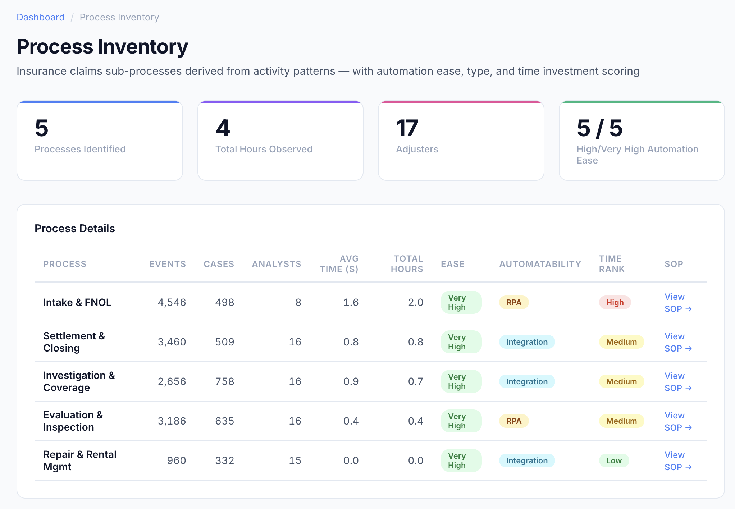
Task: Click the colored top bar of the Adjusters card
Action: click(x=461, y=101)
